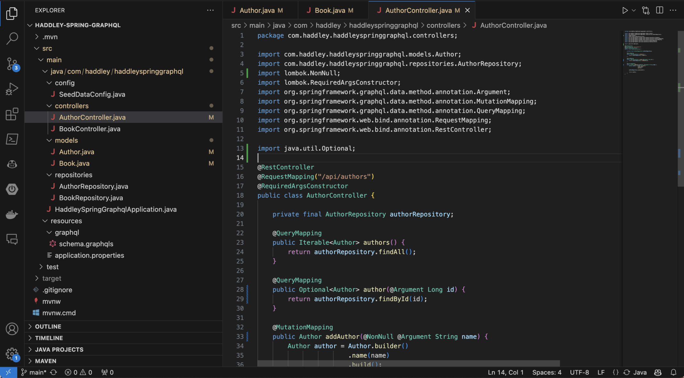
Task: Open Run and Debug view
Action: point(12,89)
